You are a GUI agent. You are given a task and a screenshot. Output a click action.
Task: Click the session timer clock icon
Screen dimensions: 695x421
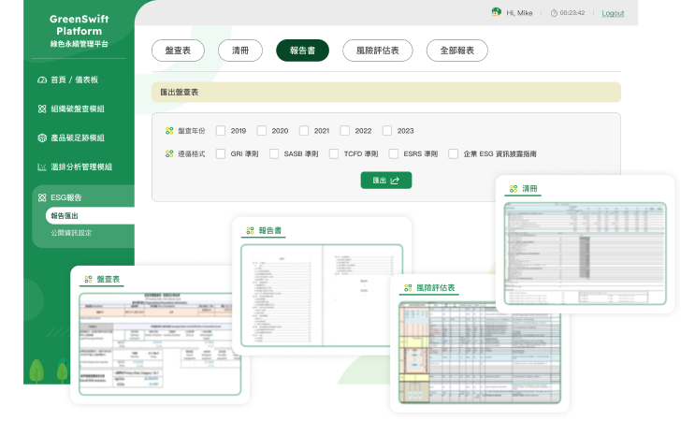click(x=554, y=13)
